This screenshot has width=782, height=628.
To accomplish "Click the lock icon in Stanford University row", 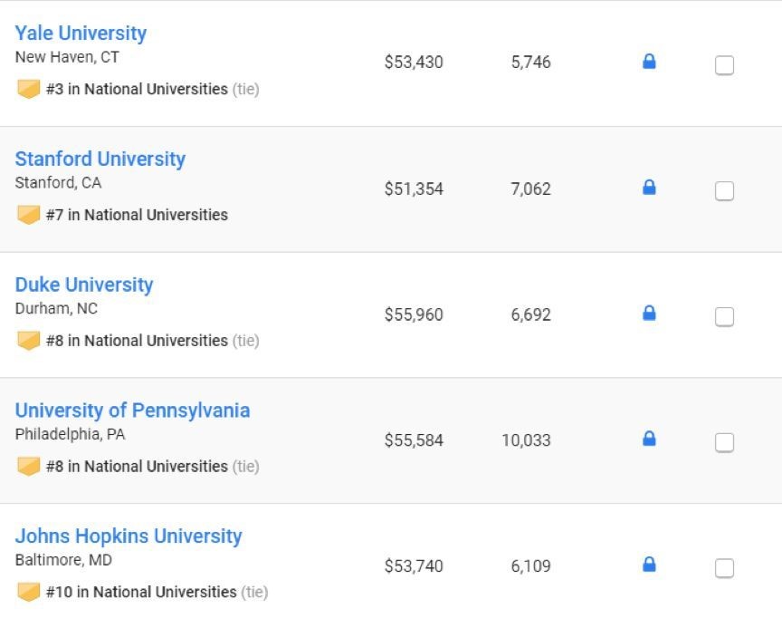I will 649,188.
